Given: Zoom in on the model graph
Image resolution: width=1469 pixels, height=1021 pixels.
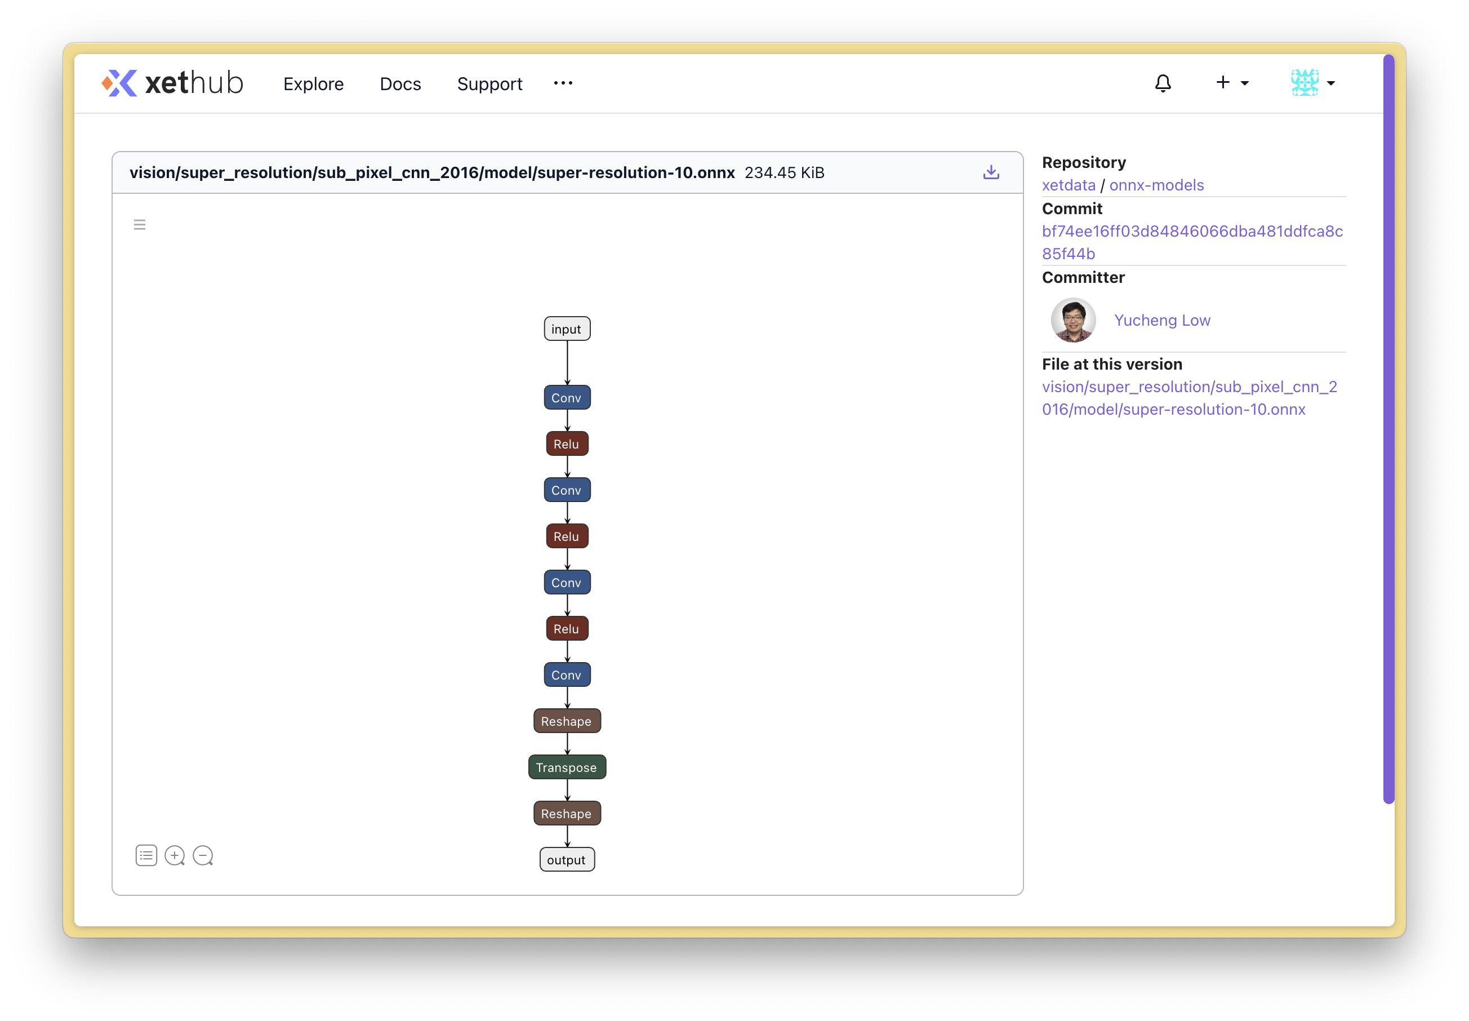Looking at the screenshot, I should click(x=174, y=855).
